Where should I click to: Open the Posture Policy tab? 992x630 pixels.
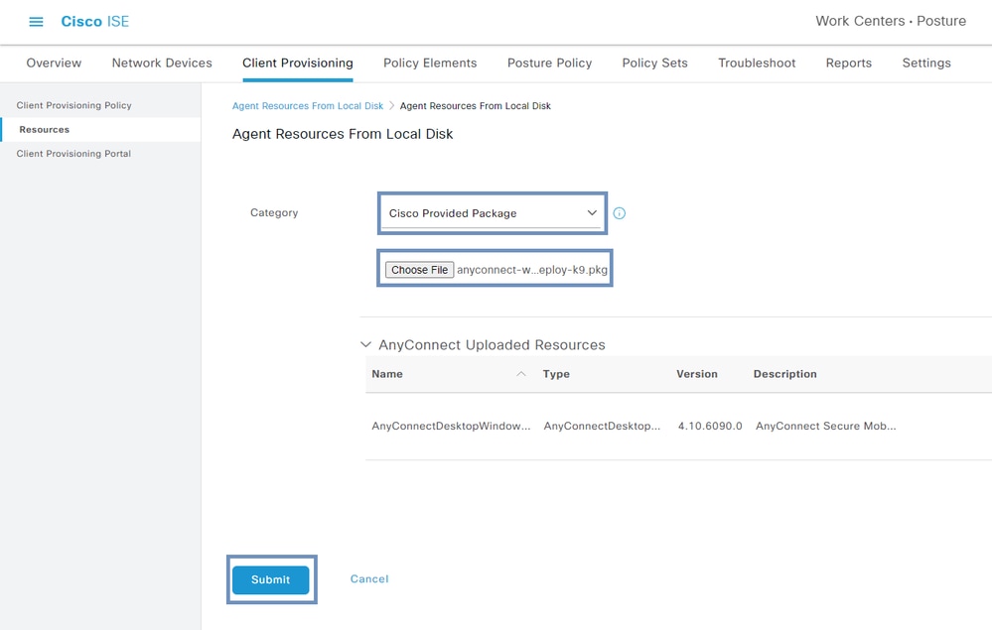pos(550,63)
